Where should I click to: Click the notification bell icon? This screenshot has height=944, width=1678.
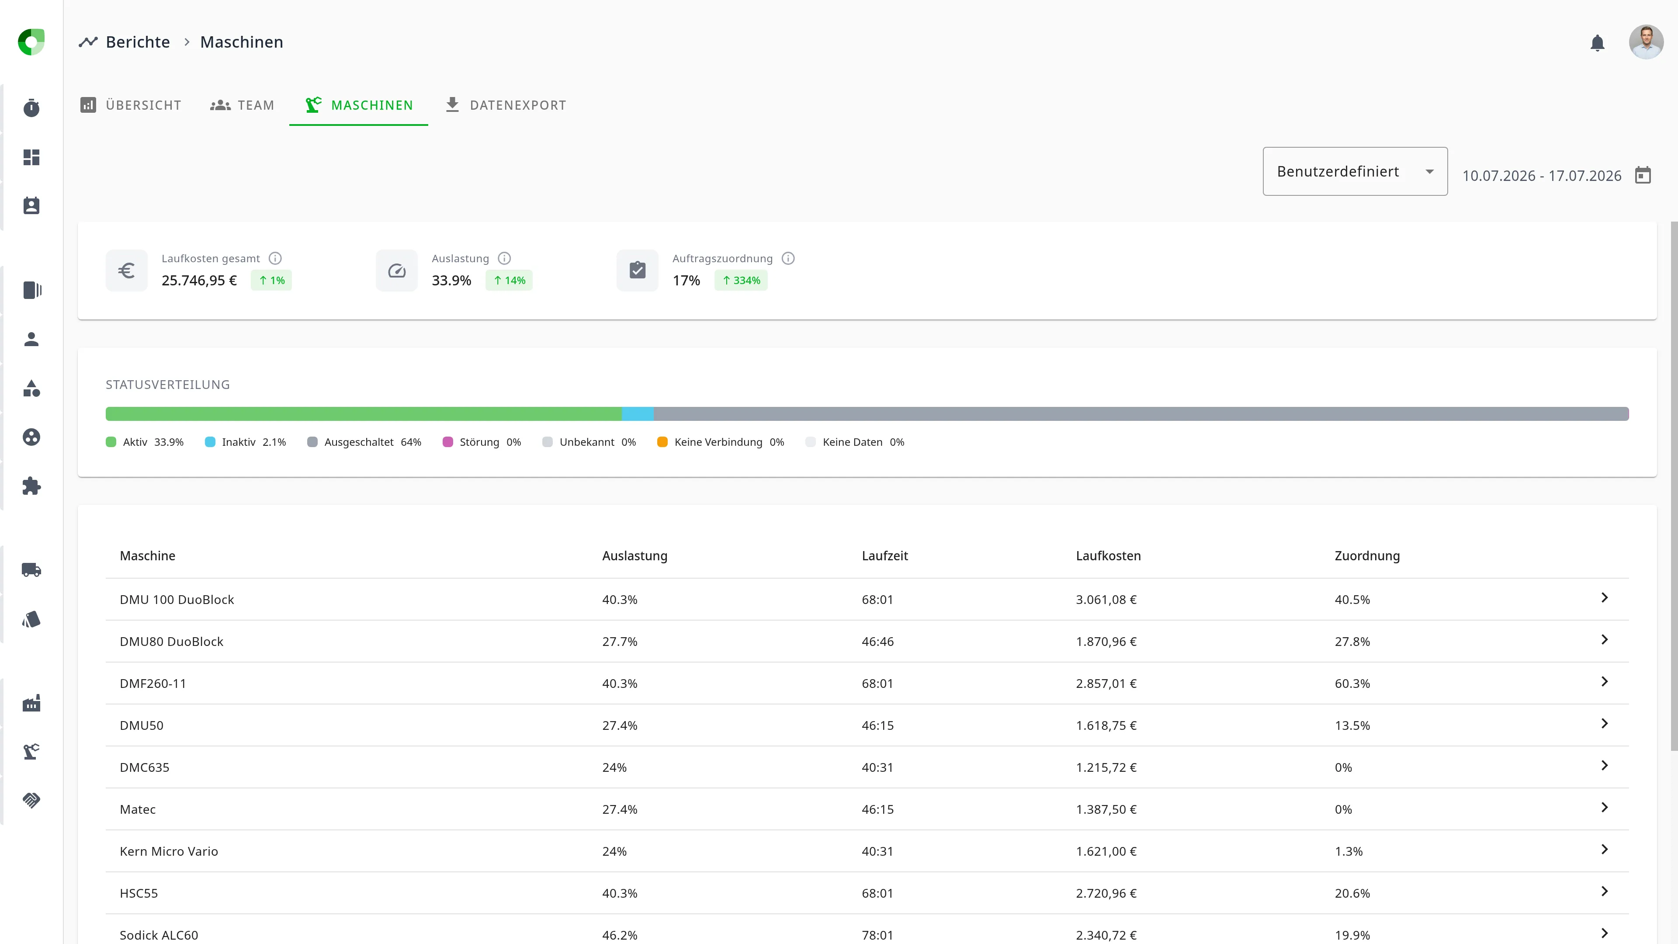tap(1597, 43)
